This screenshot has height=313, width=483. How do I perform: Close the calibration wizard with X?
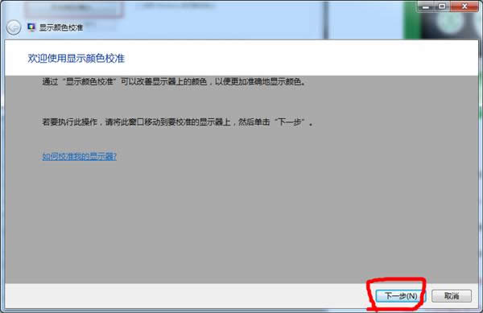click(464, 6)
